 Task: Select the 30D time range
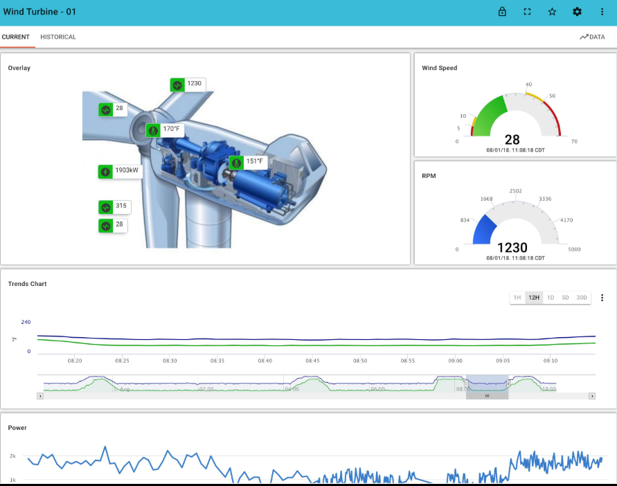[x=582, y=298]
